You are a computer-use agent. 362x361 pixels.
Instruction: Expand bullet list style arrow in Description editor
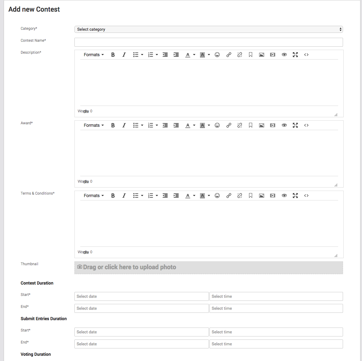(x=142, y=55)
